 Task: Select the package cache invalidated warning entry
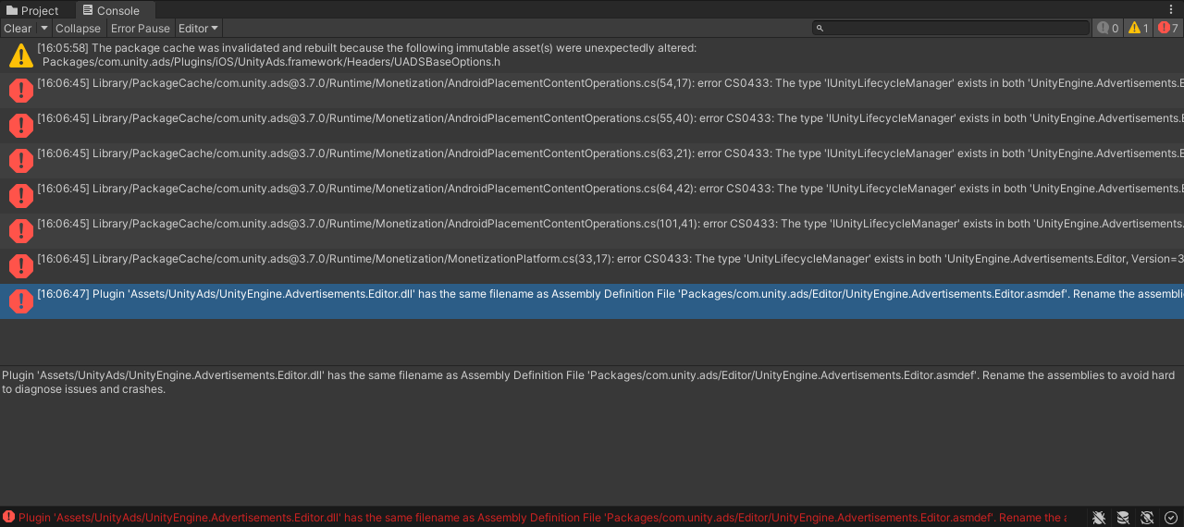[592, 55]
